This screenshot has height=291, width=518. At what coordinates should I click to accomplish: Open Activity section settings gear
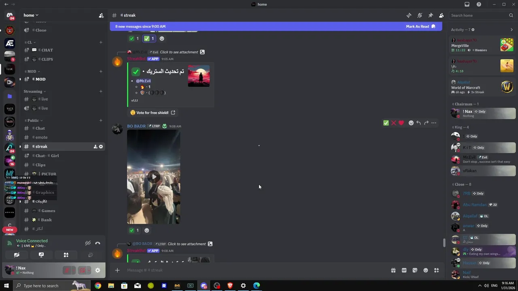pos(473,30)
